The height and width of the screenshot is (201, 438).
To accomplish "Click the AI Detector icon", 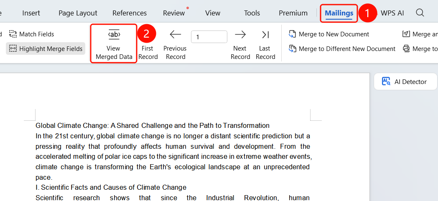I will click(x=386, y=81).
